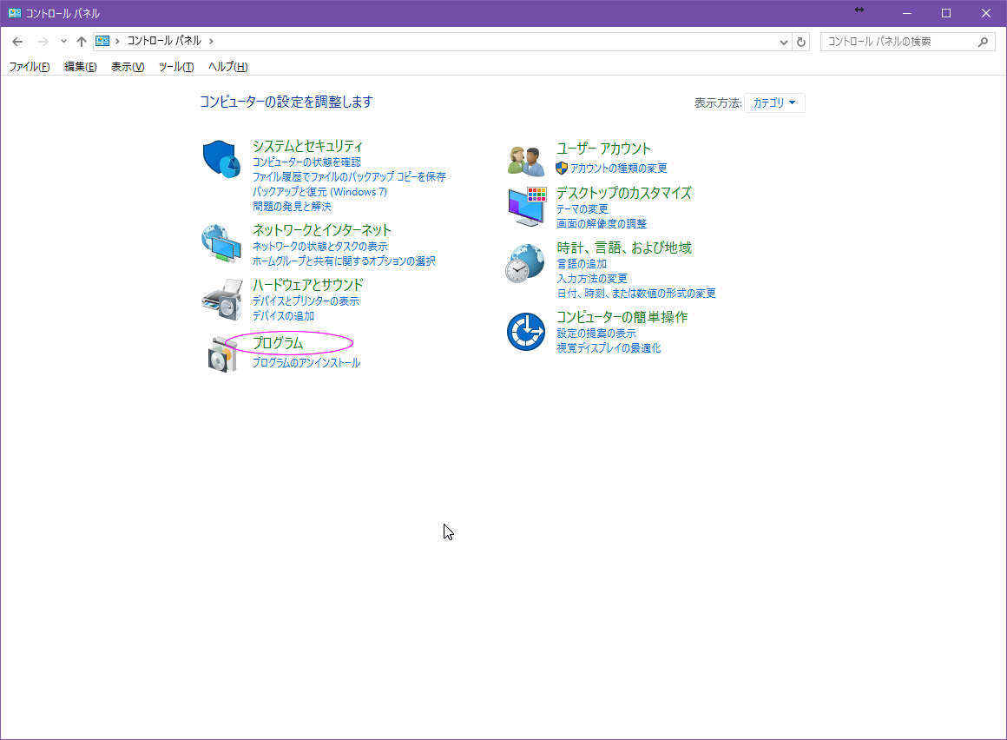Expand the address bar history dropdown
Viewport: 1007px width, 740px height.
(x=783, y=42)
